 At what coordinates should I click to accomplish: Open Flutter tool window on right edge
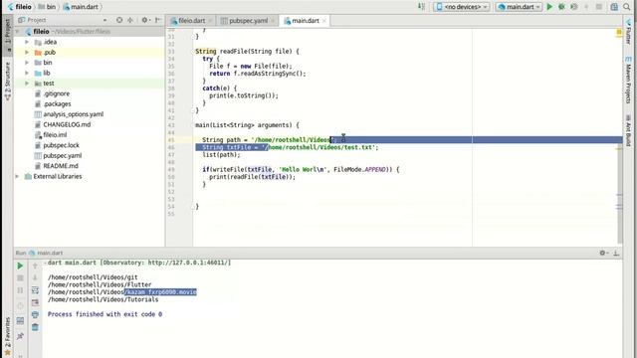[628, 32]
